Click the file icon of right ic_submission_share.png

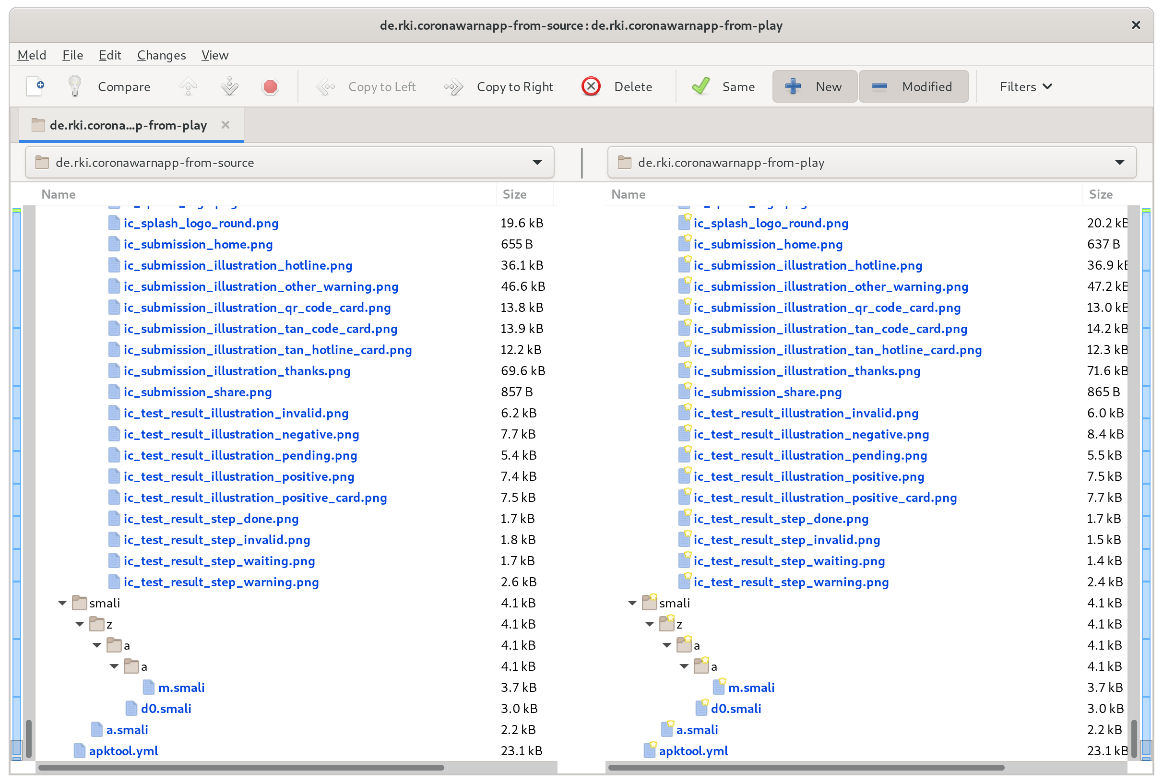click(x=684, y=392)
